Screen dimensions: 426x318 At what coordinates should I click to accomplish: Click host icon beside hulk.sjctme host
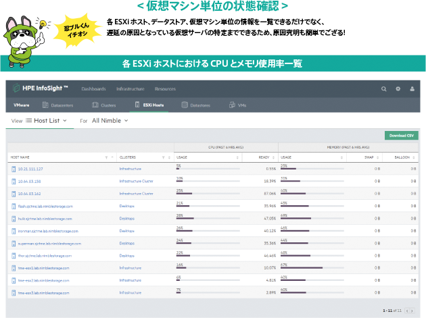(x=14, y=219)
